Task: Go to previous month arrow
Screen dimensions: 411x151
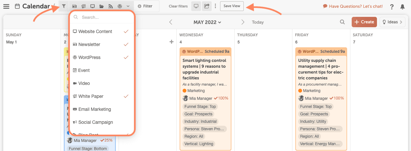Action: pos(171,22)
